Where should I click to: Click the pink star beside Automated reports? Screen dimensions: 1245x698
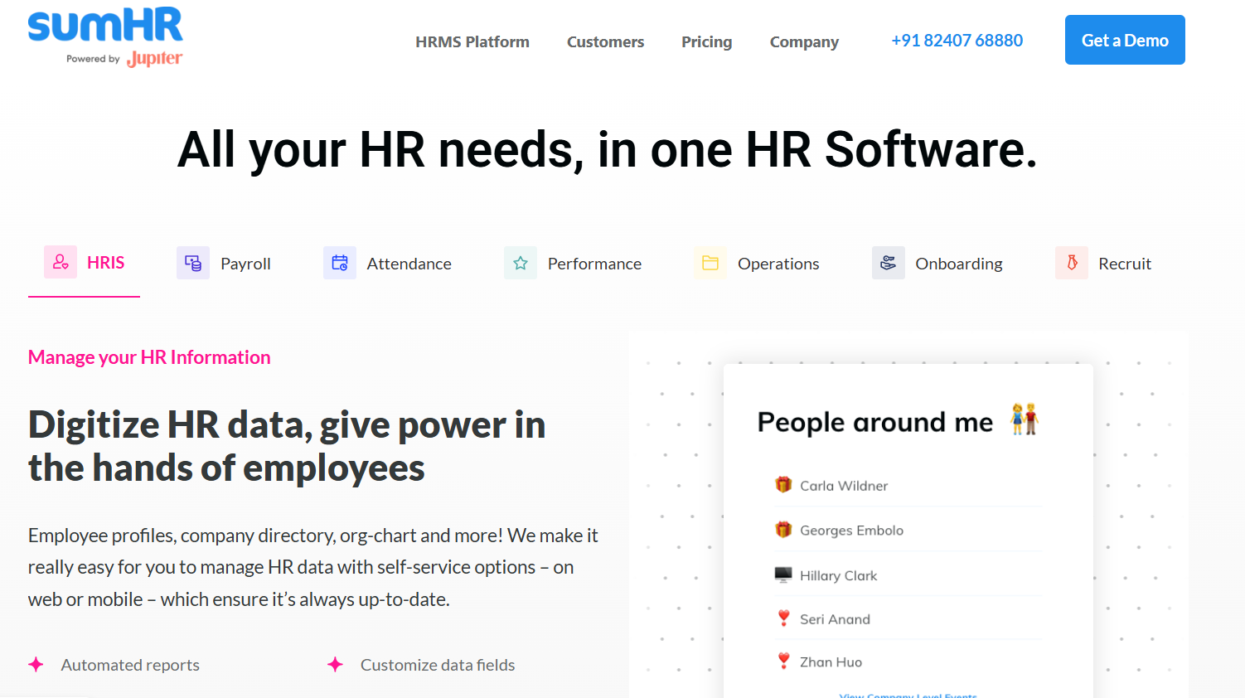(x=36, y=665)
